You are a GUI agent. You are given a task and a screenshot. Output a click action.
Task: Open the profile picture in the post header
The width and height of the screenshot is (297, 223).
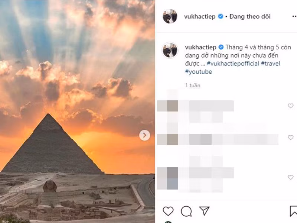[x=170, y=16]
